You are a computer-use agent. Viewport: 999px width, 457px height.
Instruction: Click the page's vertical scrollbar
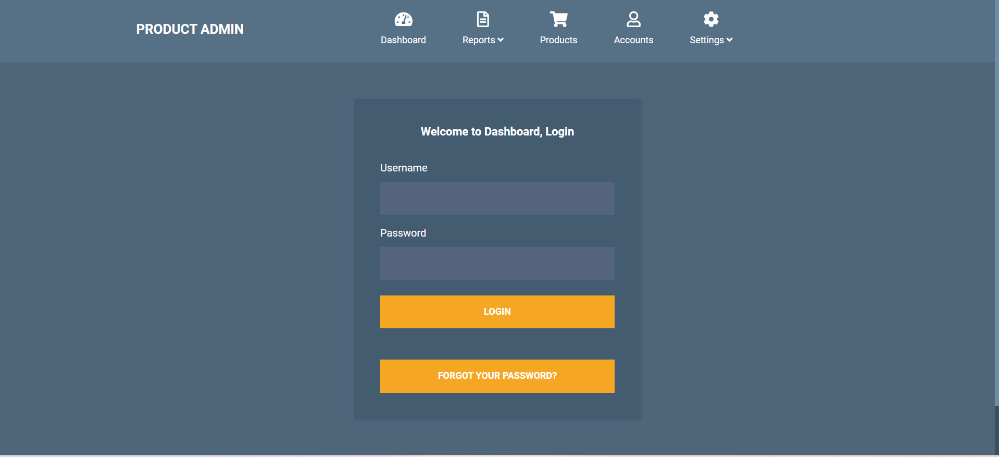click(996, 208)
